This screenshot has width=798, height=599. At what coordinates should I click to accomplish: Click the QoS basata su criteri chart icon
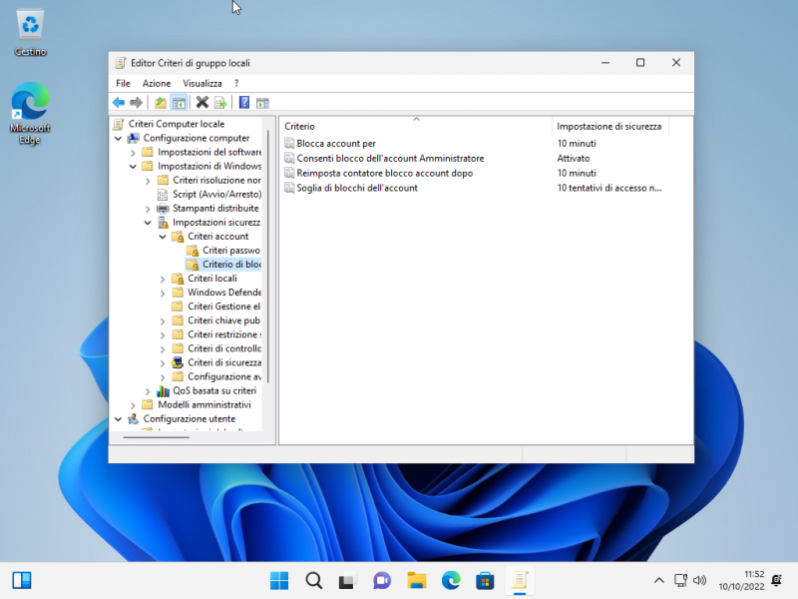coord(163,390)
